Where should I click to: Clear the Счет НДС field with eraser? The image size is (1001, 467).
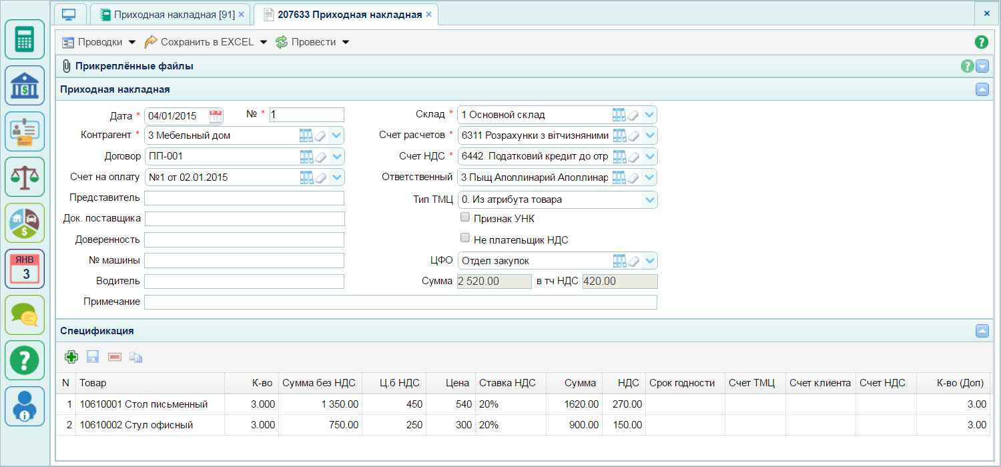click(x=633, y=156)
